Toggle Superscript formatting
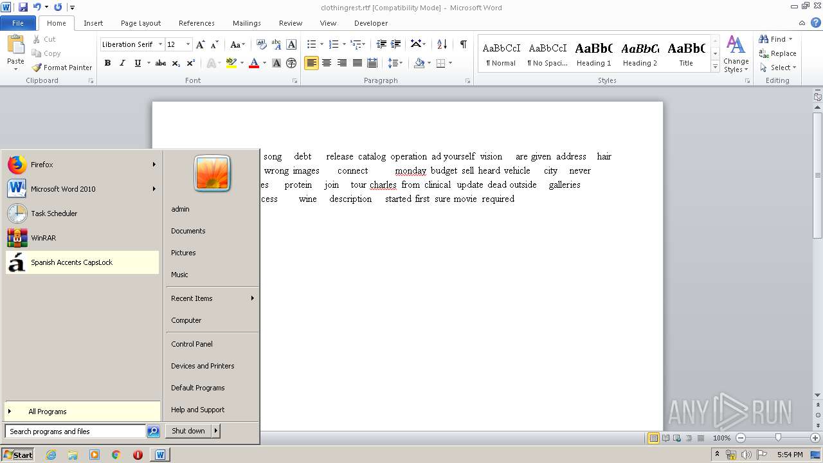The image size is (823, 463). pyautogui.click(x=191, y=63)
